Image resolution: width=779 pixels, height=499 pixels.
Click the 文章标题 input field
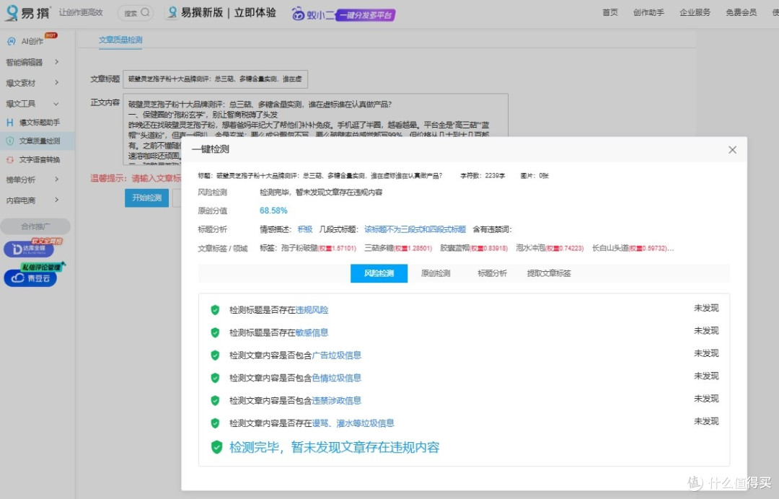coord(215,79)
